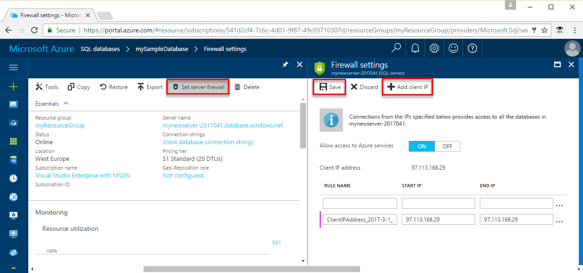Focus the empty Rule Name field

click(x=360, y=203)
